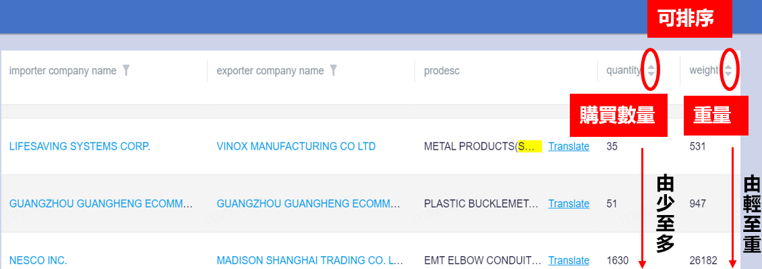Click the red 購買數量 annotation label
The image size is (762, 269).
click(618, 115)
